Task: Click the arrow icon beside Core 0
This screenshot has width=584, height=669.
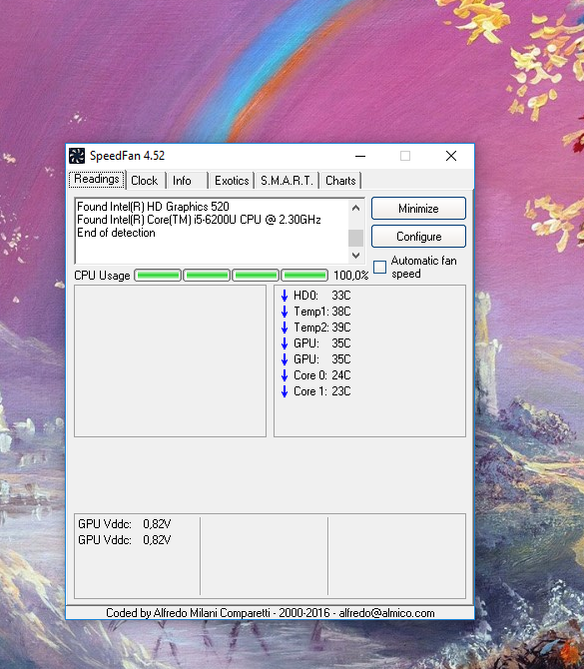Action: 285,375
